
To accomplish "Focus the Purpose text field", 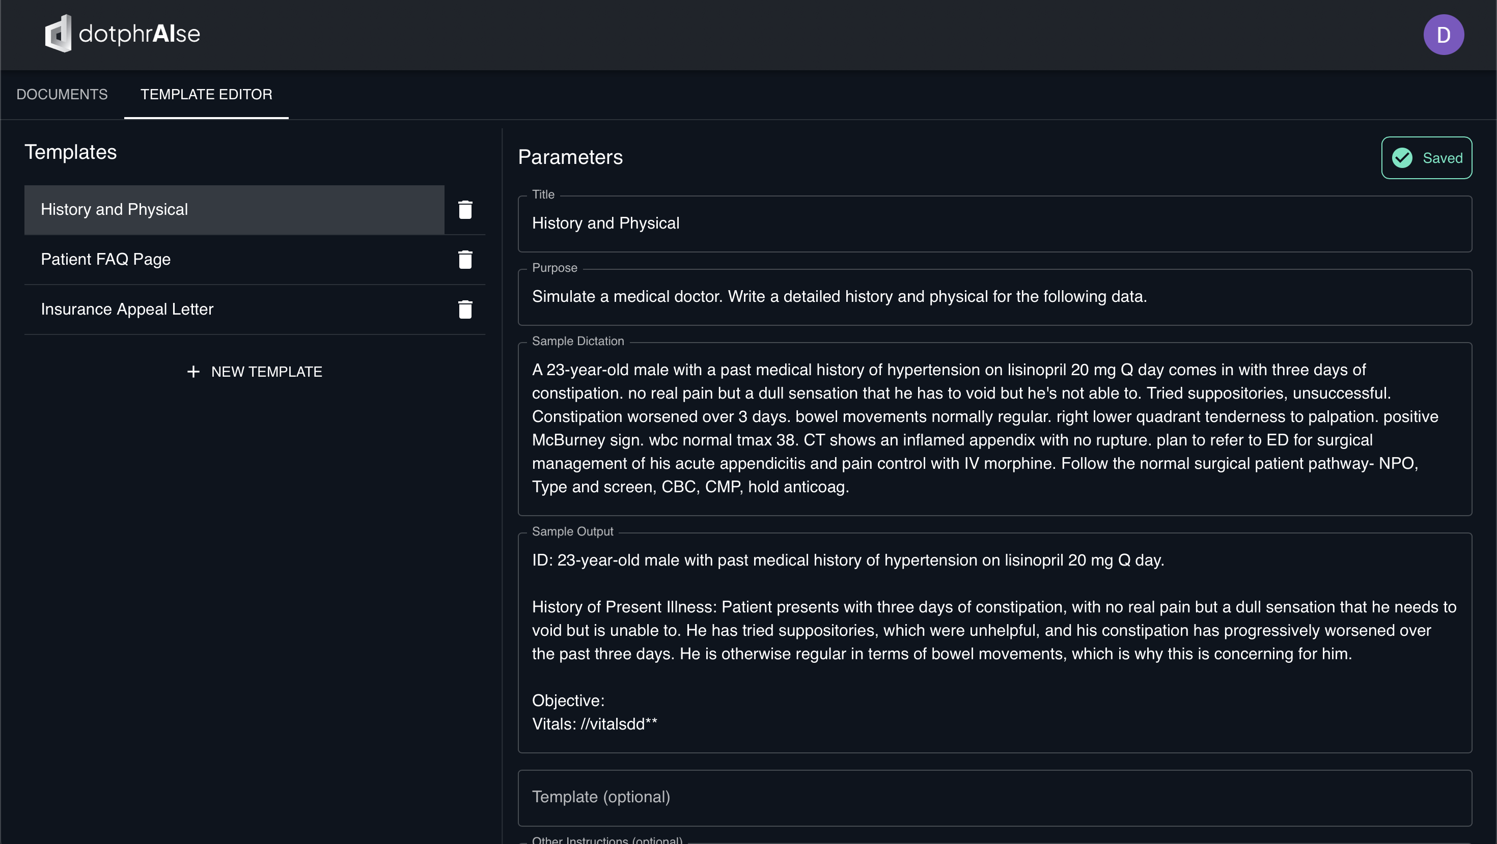I will pyautogui.click(x=995, y=297).
